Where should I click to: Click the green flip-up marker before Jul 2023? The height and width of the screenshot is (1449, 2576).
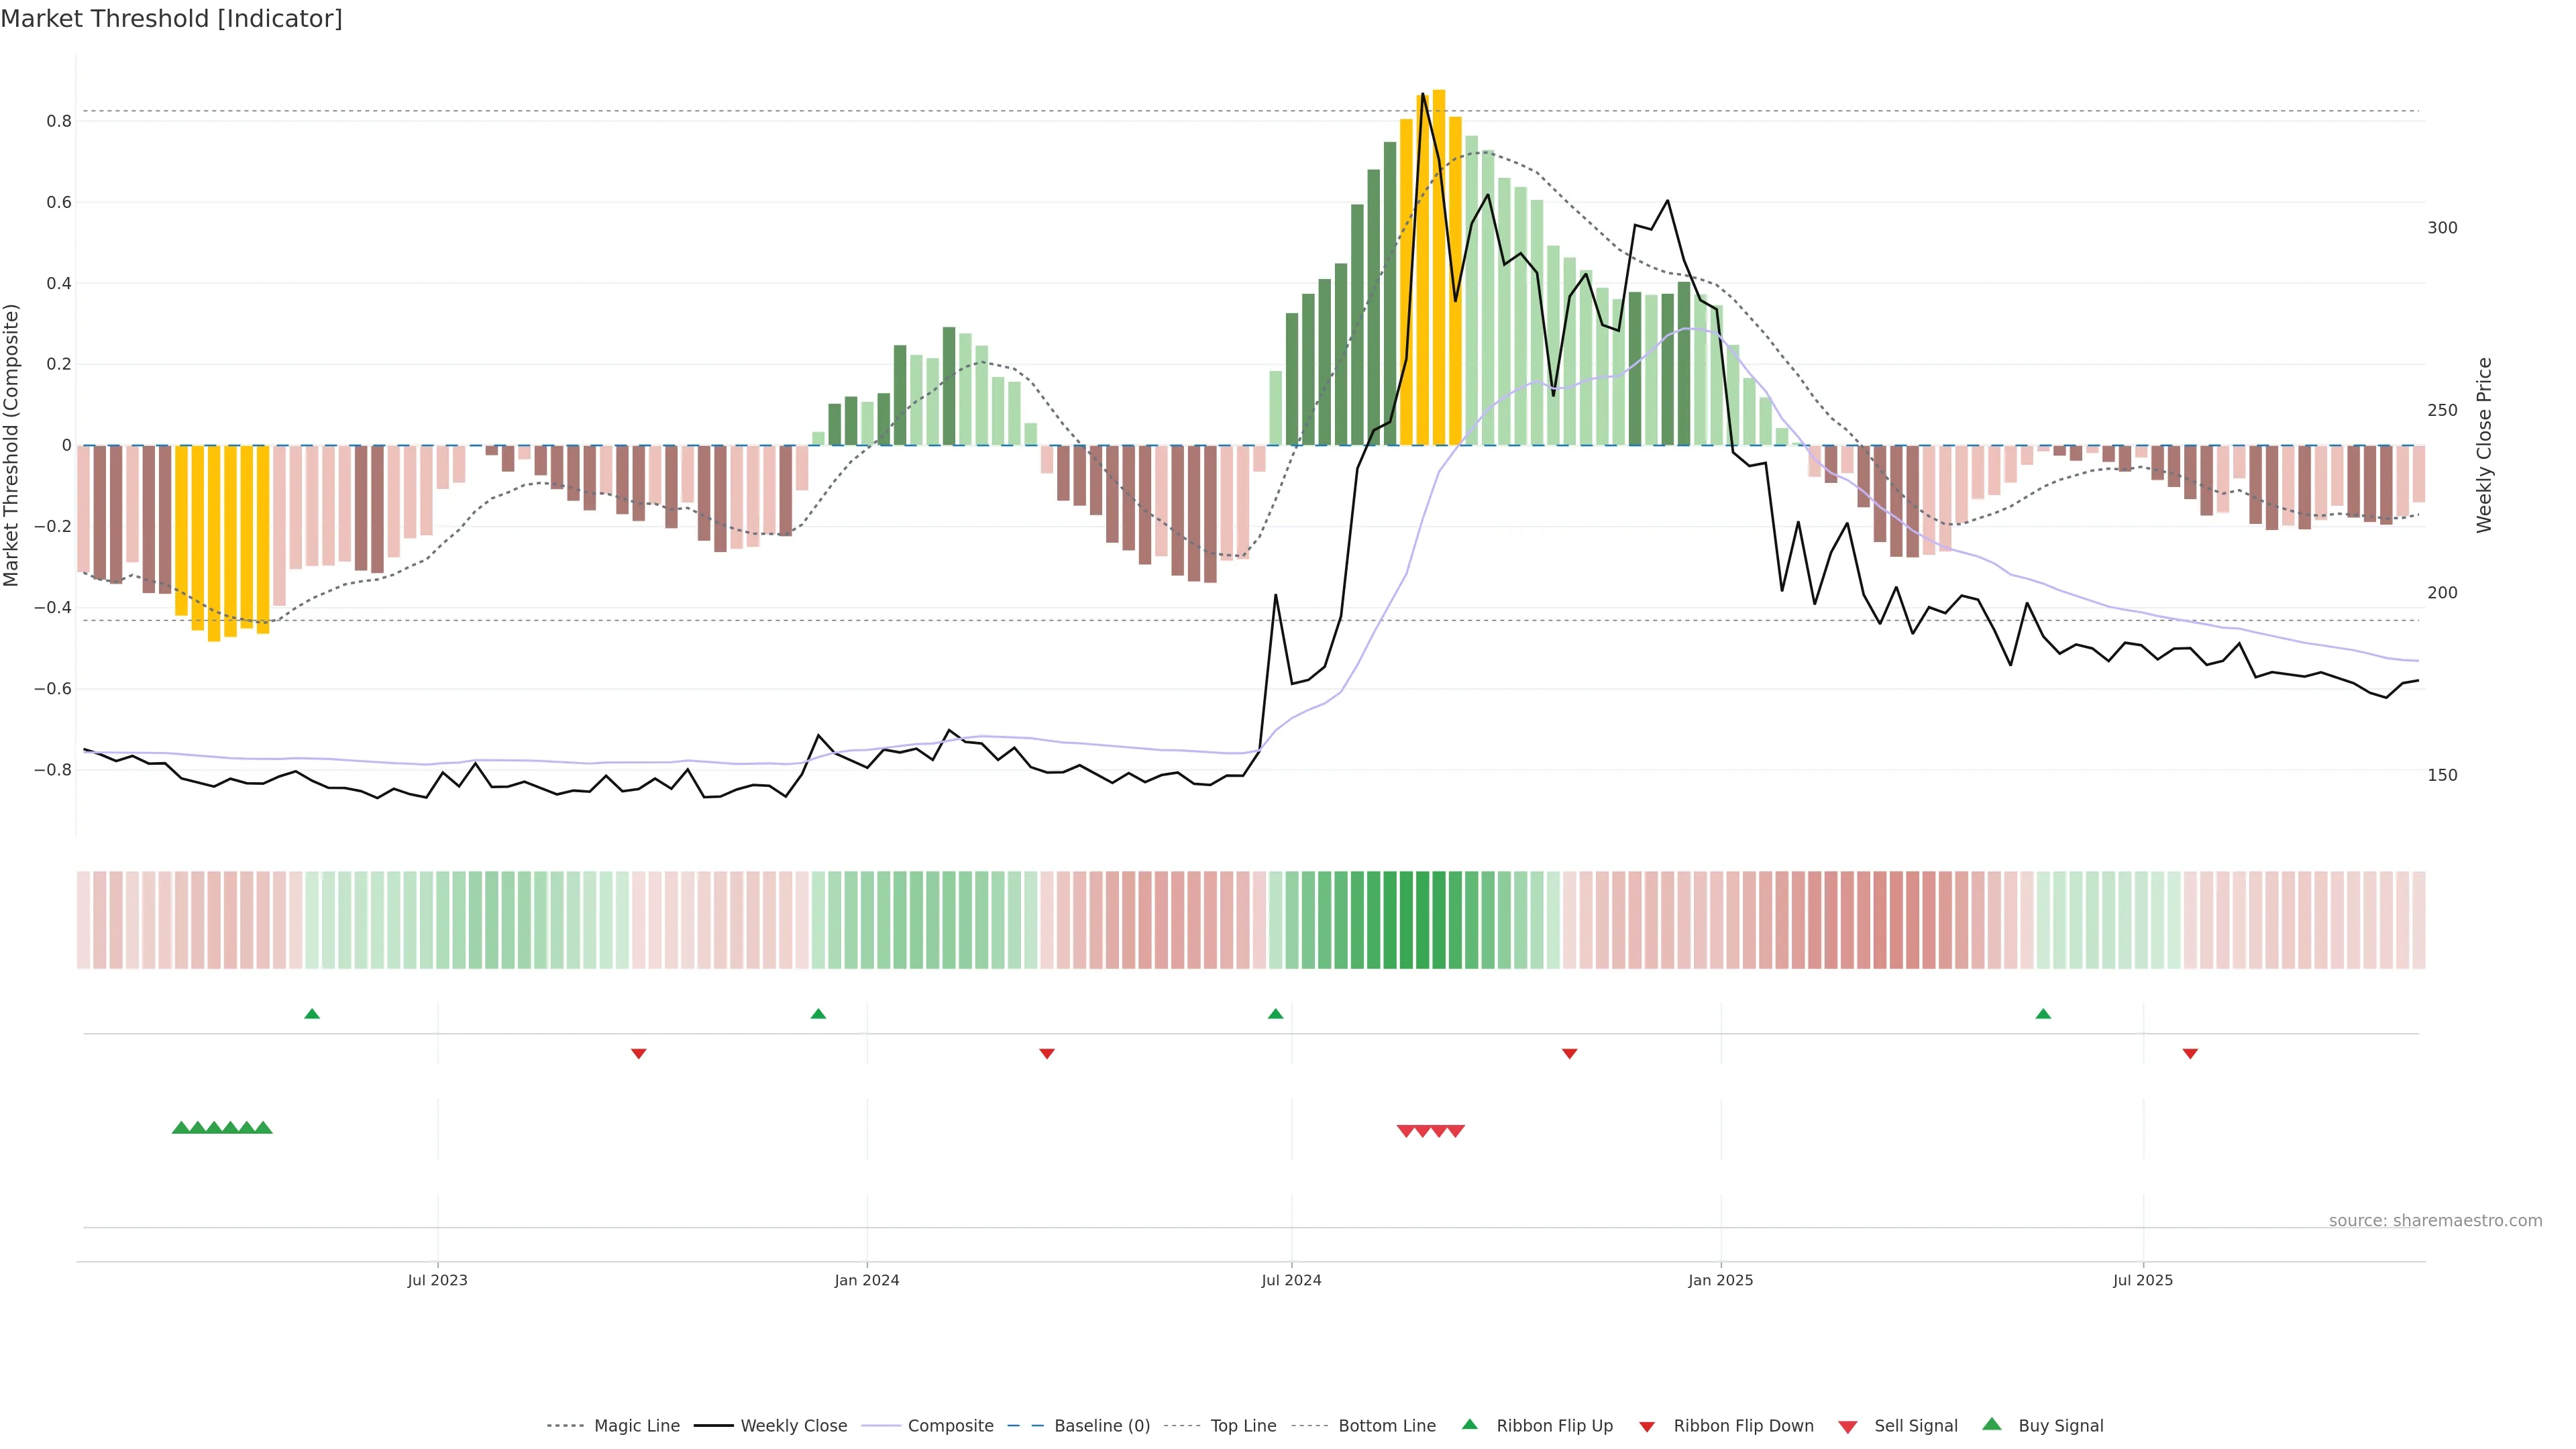pos(312,1014)
